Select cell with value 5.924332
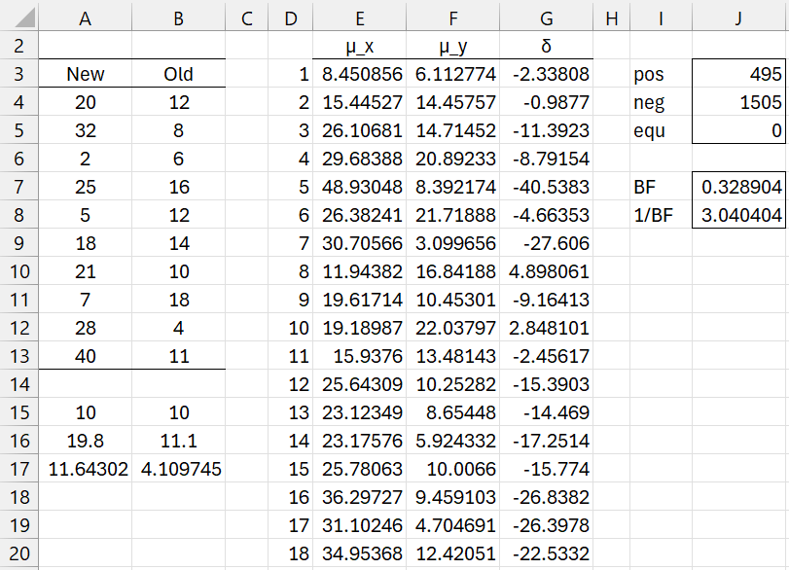This screenshot has height=570, width=789. (452, 441)
